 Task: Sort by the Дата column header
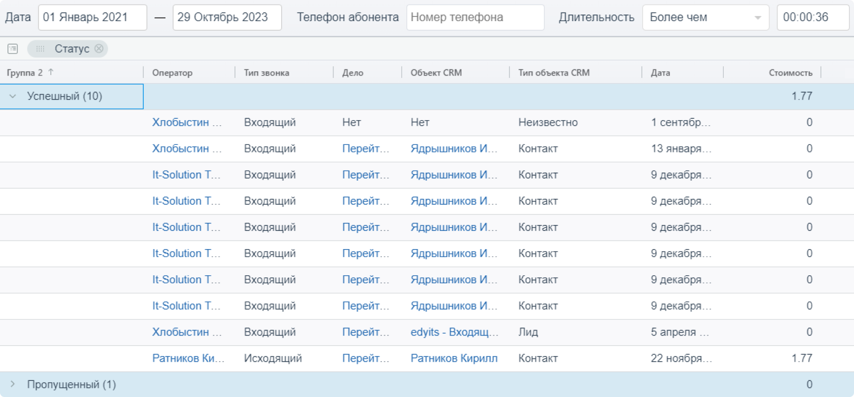point(660,73)
